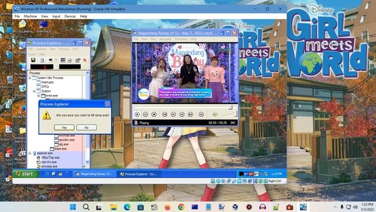Open Navigate menu in media player

click(x=166, y=39)
